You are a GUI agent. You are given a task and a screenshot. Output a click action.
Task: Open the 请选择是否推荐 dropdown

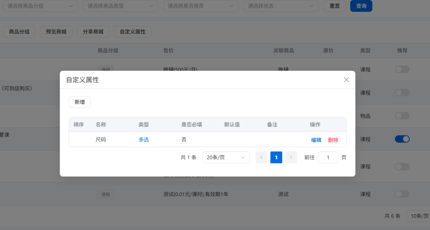200,6
